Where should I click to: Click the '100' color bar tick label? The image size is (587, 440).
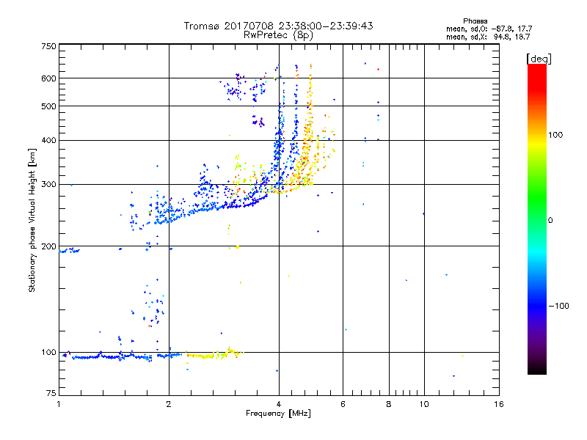click(555, 135)
